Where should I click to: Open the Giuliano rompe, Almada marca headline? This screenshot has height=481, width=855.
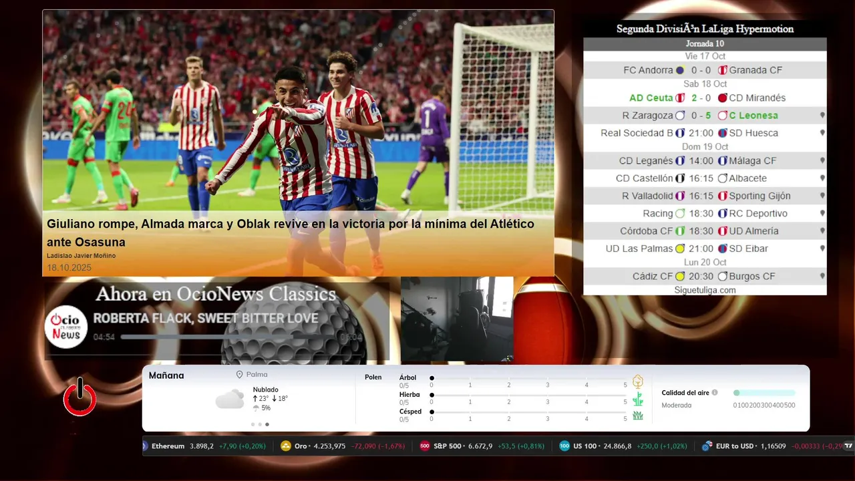pyautogui.click(x=291, y=232)
